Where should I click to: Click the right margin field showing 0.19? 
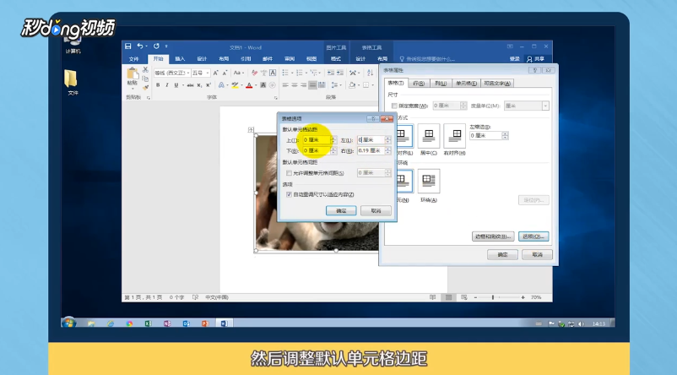pos(371,151)
